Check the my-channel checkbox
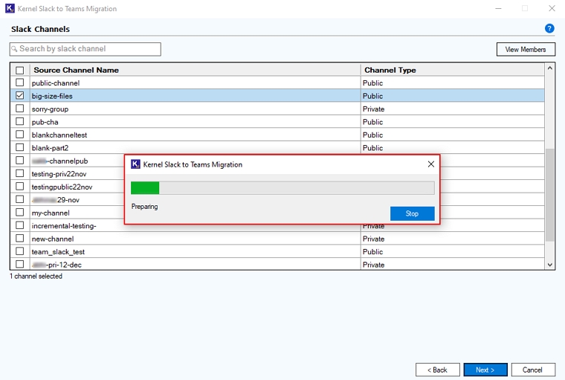Viewport: 565px width, 380px height. [x=20, y=213]
